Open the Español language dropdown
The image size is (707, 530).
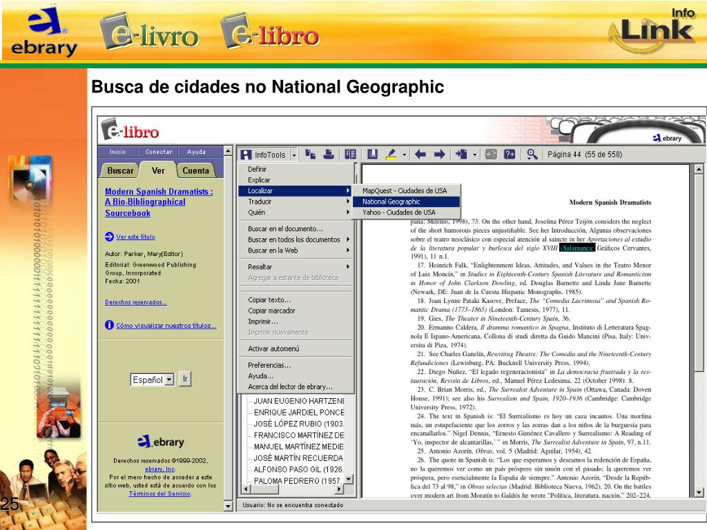pos(153,380)
